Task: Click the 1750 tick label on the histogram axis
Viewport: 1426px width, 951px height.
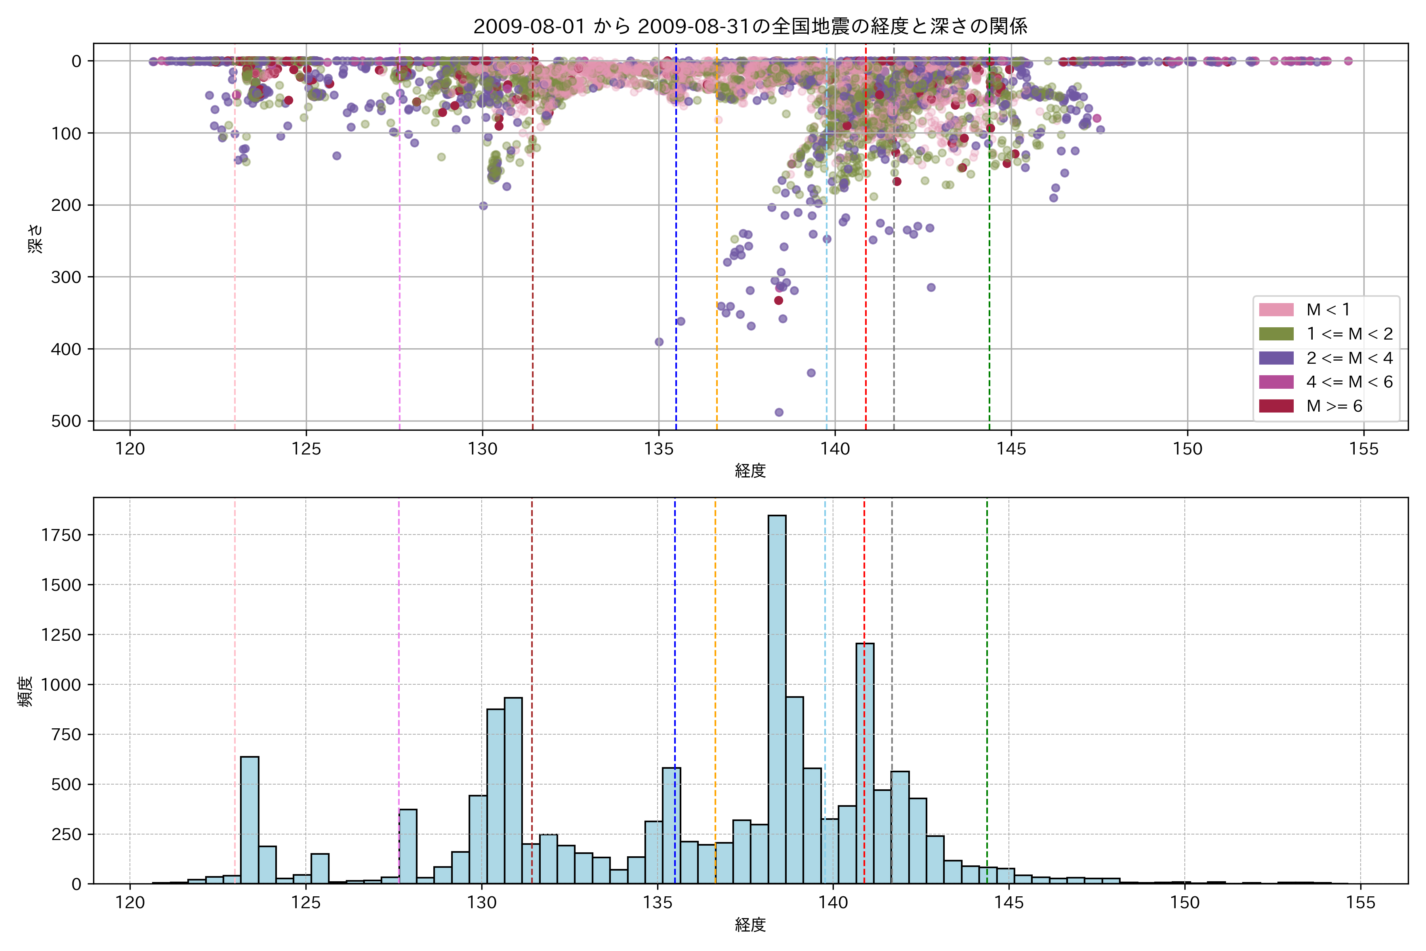Action: tap(61, 535)
